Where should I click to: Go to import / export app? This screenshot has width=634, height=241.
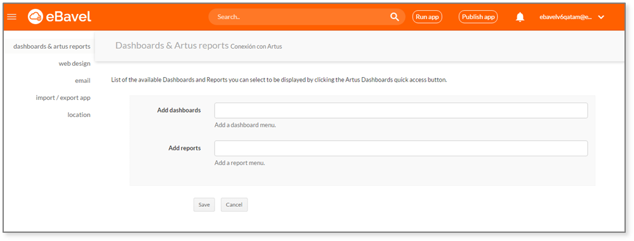(x=63, y=98)
